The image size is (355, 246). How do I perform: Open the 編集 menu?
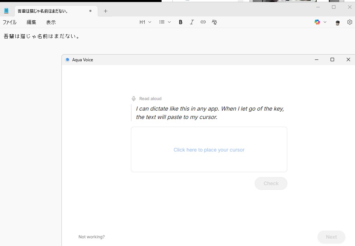(x=31, y=22)
